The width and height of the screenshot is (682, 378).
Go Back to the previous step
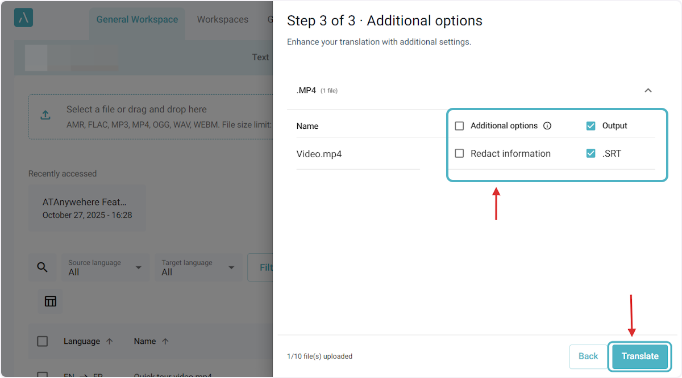pos(588,356)
